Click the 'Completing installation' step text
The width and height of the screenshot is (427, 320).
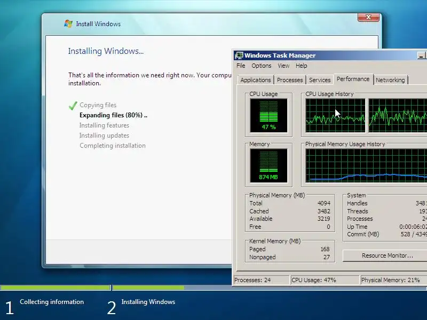(113, 146)
